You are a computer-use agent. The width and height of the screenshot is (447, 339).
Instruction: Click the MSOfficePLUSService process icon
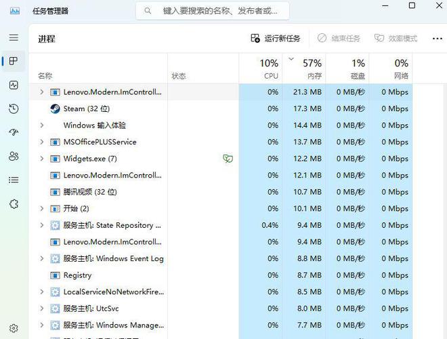coord(55,142)
